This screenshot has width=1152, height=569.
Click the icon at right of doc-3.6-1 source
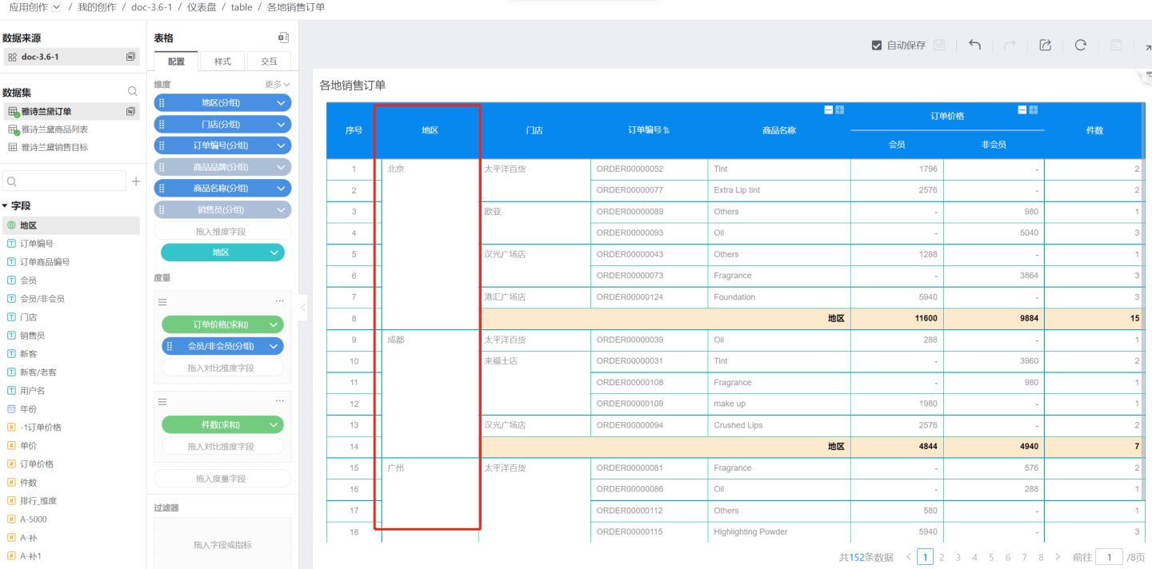(130, 57)
